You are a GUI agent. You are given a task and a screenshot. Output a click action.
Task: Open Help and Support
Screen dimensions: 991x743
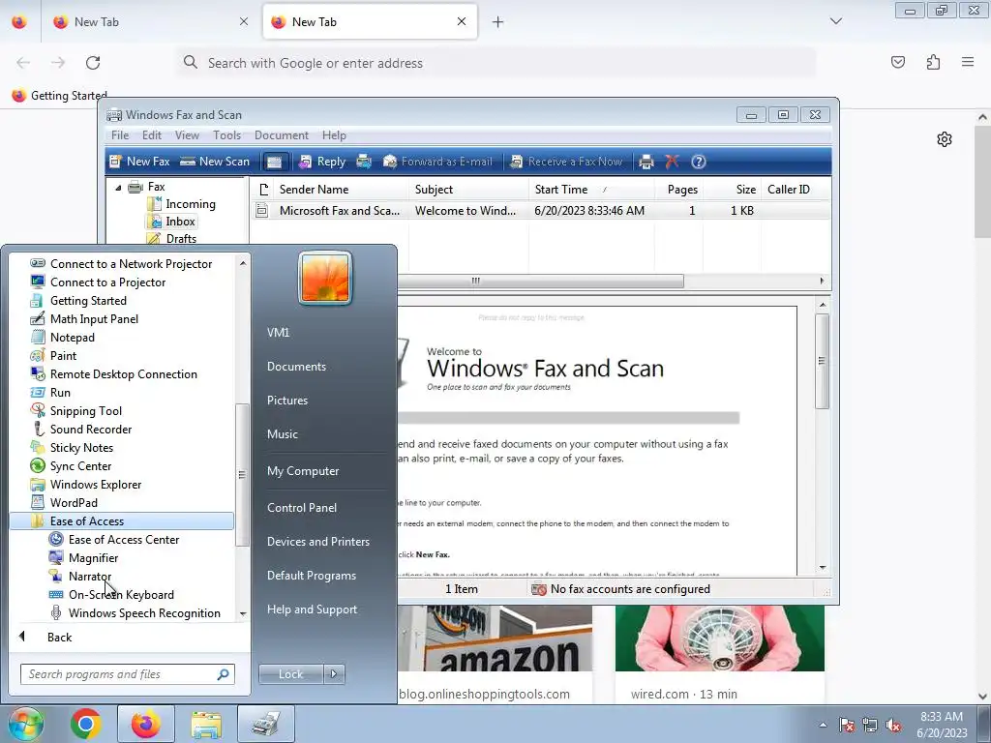point(313,609)
